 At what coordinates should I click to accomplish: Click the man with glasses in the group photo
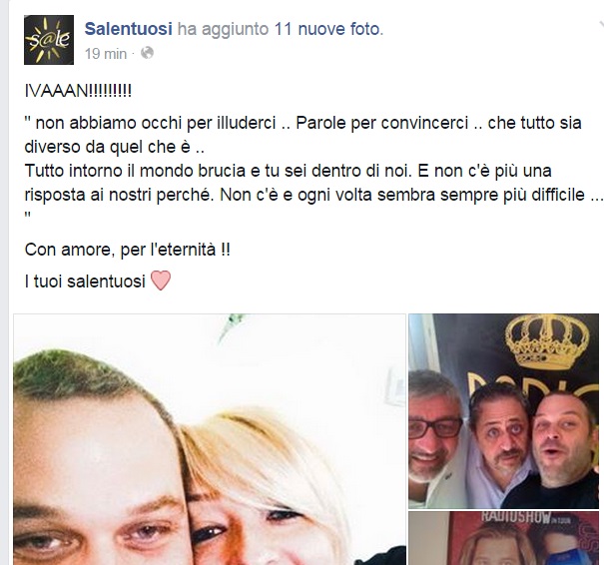tap(436, 427)
